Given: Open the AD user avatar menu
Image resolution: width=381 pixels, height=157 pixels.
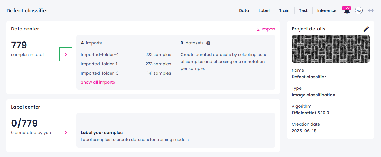Looking at the screenshot, I should click(x=359, y=10).
